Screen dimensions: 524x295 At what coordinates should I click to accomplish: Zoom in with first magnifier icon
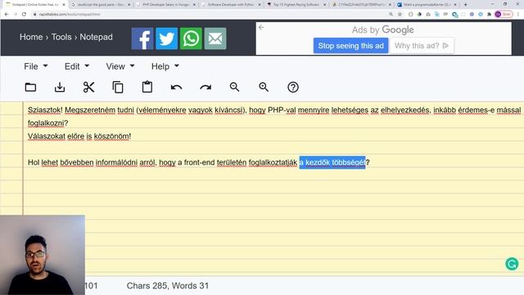tap(235, 88)
